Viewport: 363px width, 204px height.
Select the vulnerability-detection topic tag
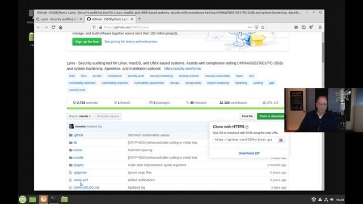[82, 83]
